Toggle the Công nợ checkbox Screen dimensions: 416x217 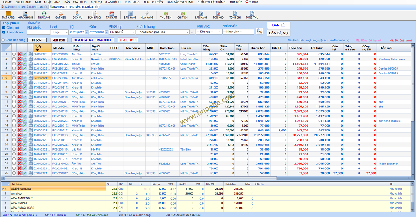pyautogui.click(x=4, y=28)
